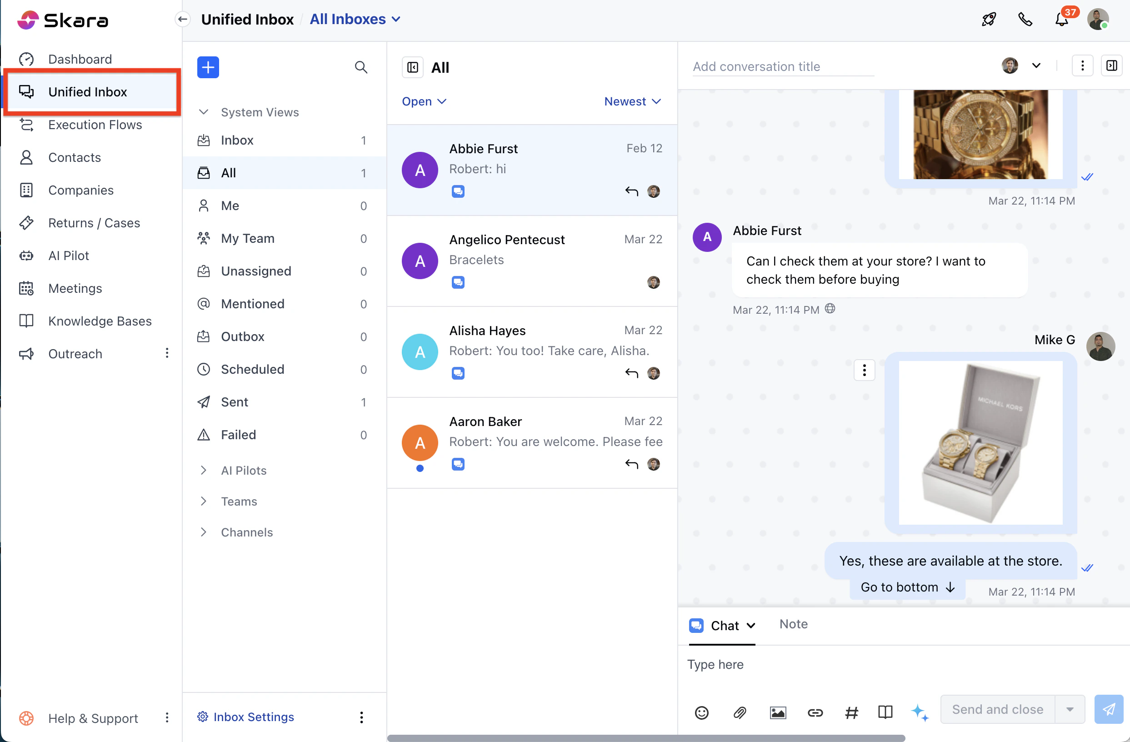
Task: Open the Newest sort dropdown
Action: pyautogui.click(x=632, y=101)
